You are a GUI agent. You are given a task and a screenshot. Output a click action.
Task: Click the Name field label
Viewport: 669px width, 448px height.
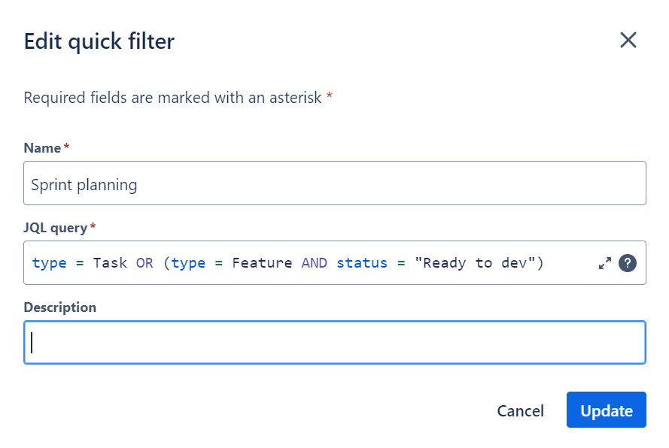point(42,148)
